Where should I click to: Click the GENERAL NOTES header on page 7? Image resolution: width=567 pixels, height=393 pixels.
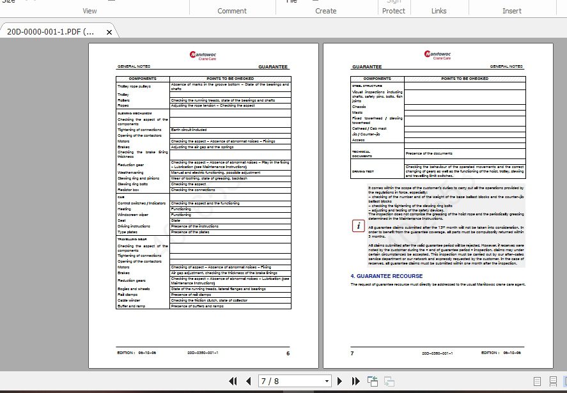[506, 66]
